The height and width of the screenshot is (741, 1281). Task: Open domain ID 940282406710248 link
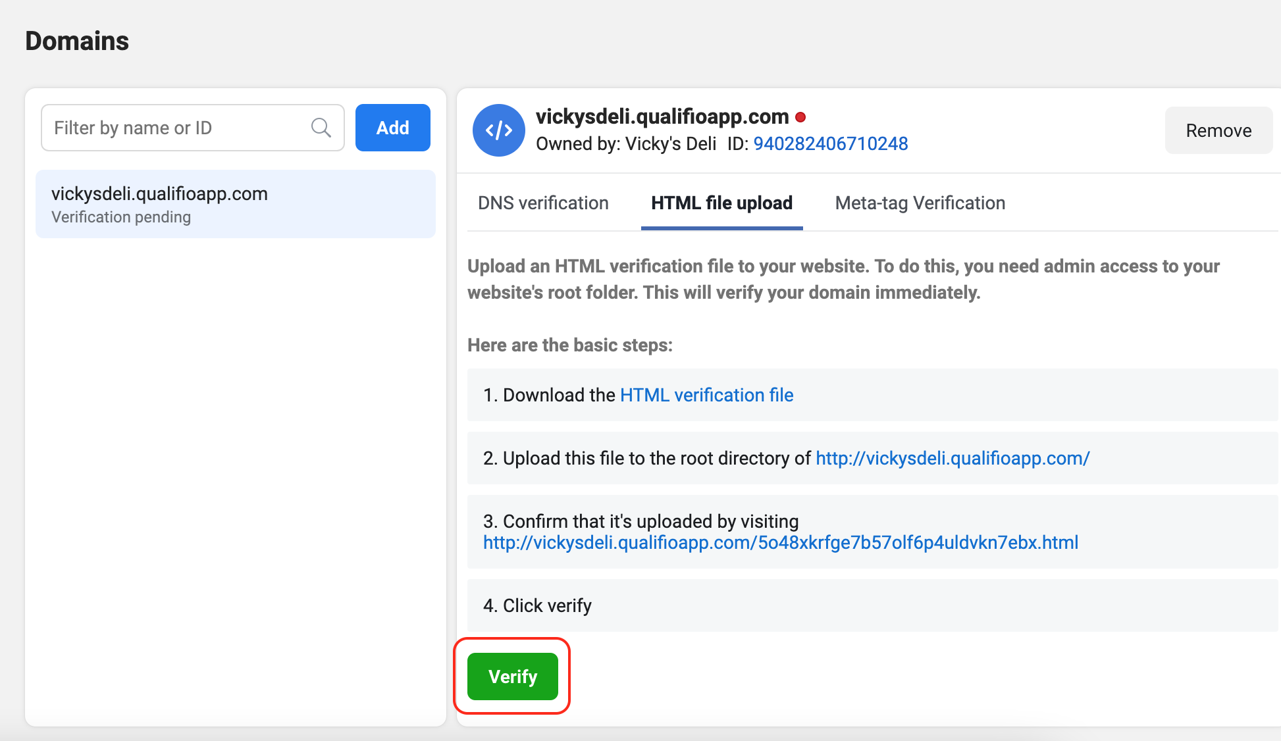(831, 143)
